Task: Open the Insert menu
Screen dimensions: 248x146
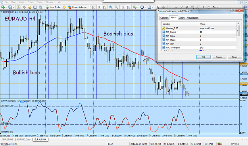Action: [22, 2]
